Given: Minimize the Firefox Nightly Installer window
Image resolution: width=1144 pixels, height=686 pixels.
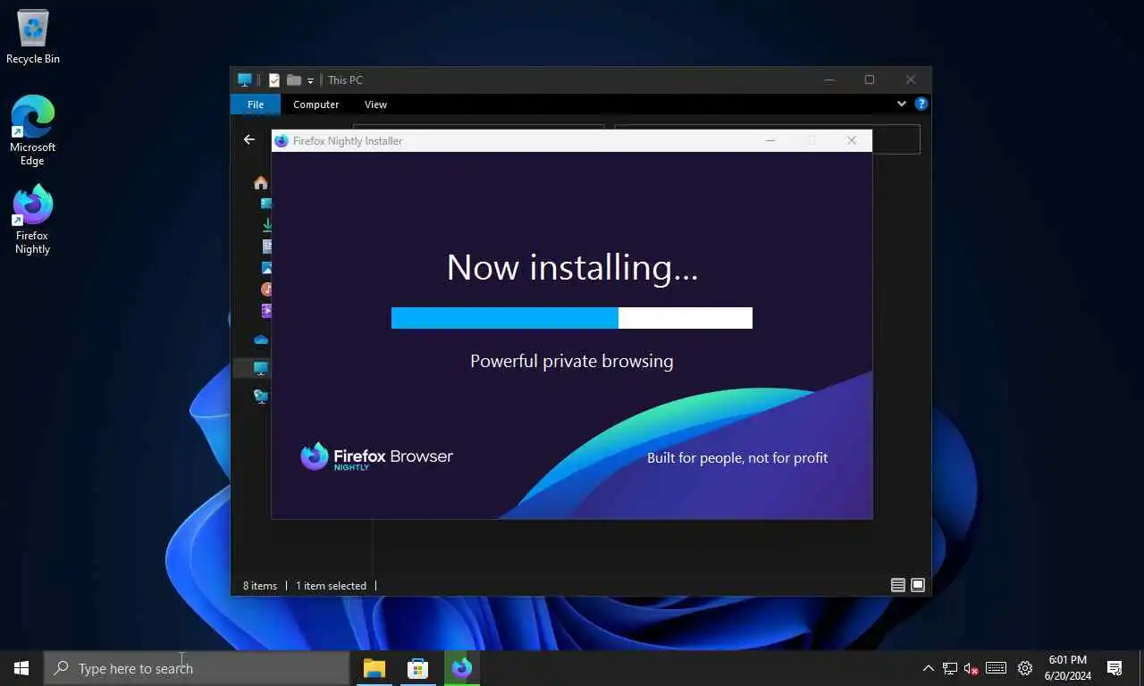Looking at the screenshot, I should pyautogui.click(x=770, y=140).
